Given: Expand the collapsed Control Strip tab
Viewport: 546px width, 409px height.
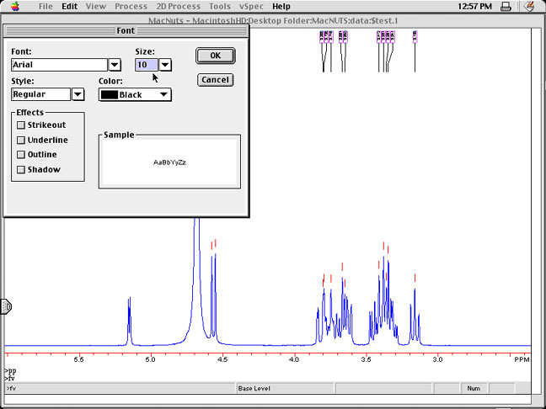Looking at the screenshot, I should pos(4,307).
